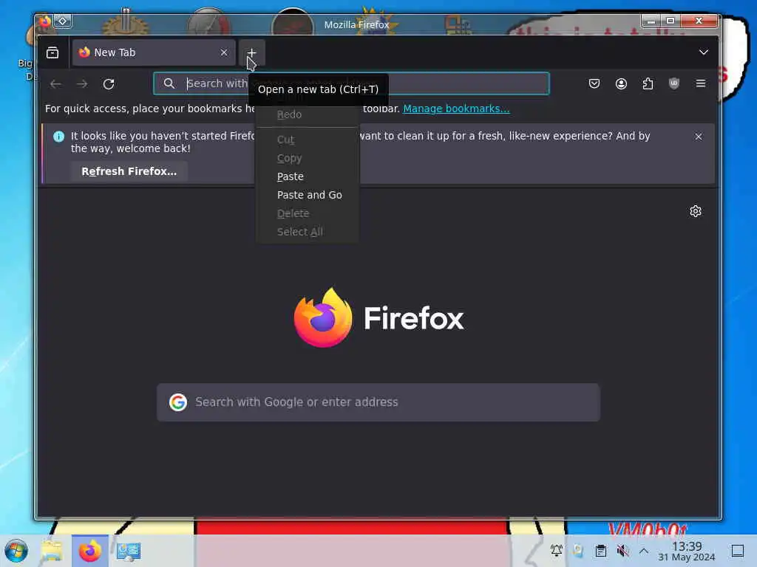Click the Refresh Firefox button
The height and width of the screenshot is (567, 757).
click(129, 171)
